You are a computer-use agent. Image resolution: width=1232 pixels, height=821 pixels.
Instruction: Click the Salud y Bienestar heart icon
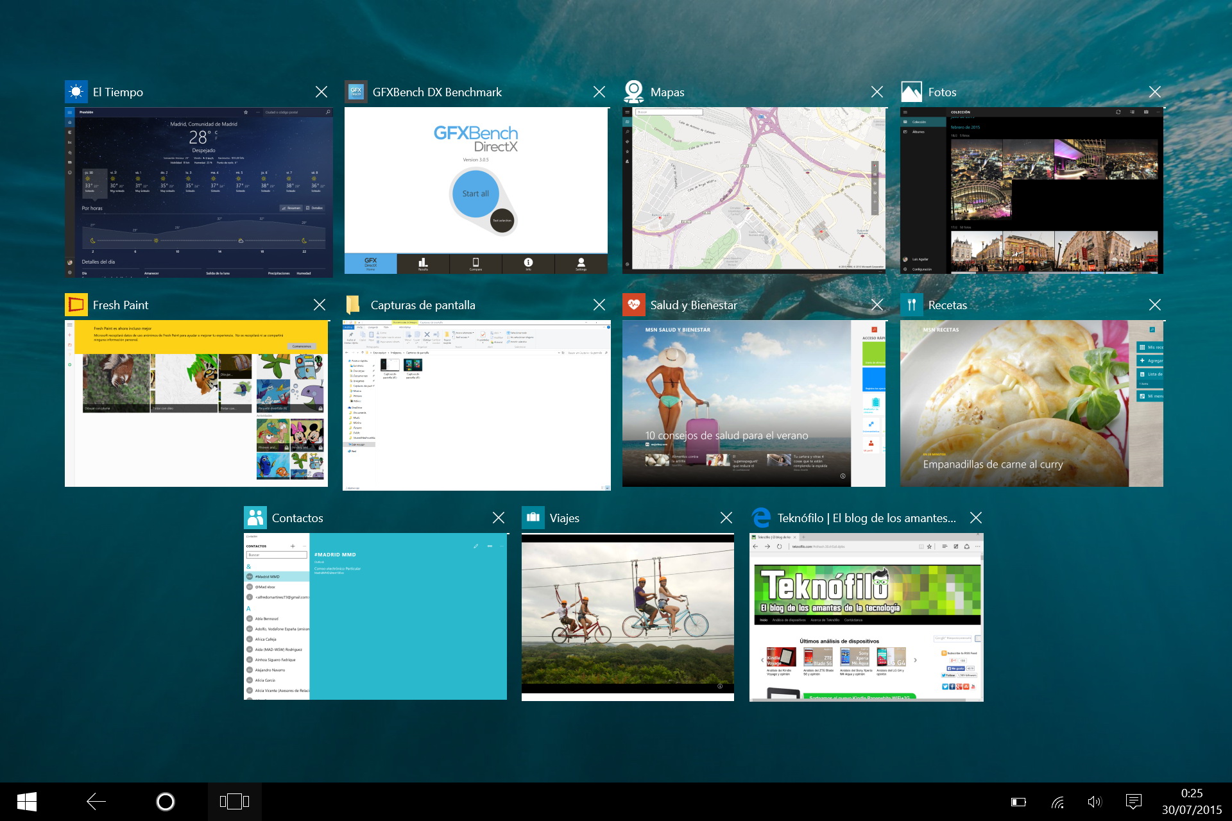(x=634, y=305)
